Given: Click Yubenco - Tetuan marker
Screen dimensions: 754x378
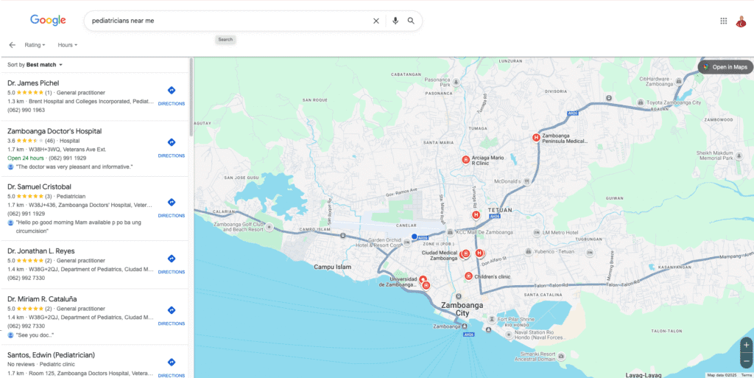Looking at the screenshot, I should click(x=528, y=251).
